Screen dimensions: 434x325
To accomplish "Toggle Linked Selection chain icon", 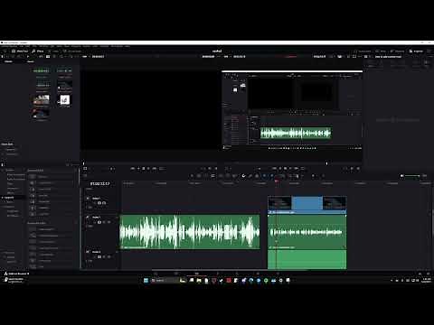I will click(x=250, y=176).
